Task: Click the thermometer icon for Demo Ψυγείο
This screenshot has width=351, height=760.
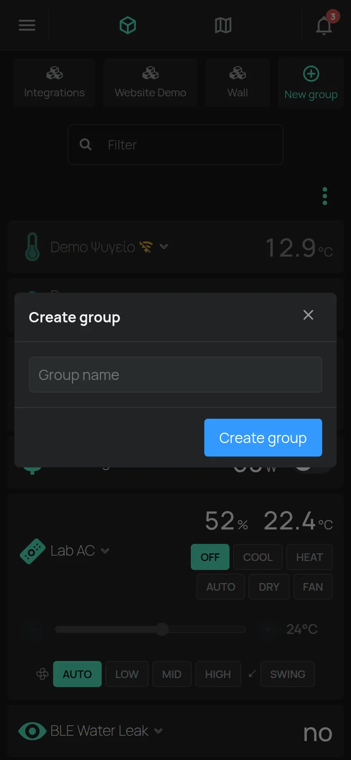Action: [x=32, y=247]
